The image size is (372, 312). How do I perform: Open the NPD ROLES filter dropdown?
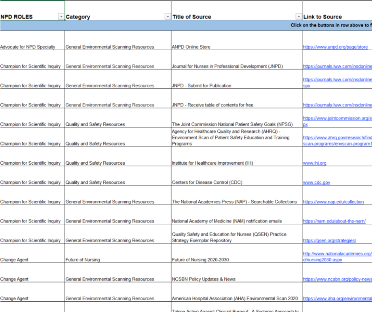point(61,17)
